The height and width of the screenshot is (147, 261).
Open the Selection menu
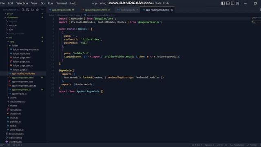pos(22,3)
